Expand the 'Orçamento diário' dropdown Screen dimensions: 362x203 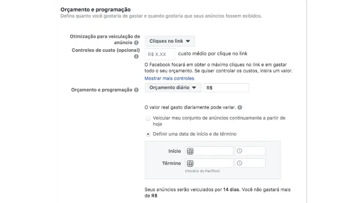tap(172, 88)
